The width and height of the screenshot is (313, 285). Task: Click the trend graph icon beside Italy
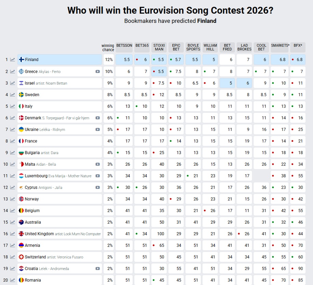(x=13, y=106)
